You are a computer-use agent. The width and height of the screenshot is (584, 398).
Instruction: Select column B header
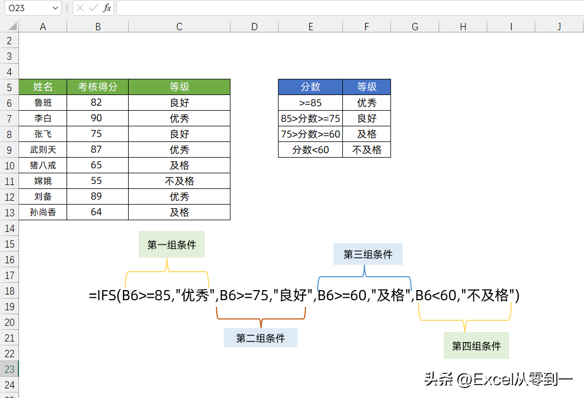pyautogui.click(x=97, y=26)
